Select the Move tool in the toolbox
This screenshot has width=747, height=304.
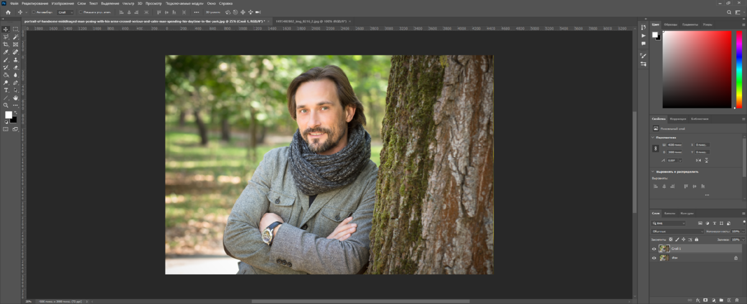pyautogui.click(x=6, y=29)
